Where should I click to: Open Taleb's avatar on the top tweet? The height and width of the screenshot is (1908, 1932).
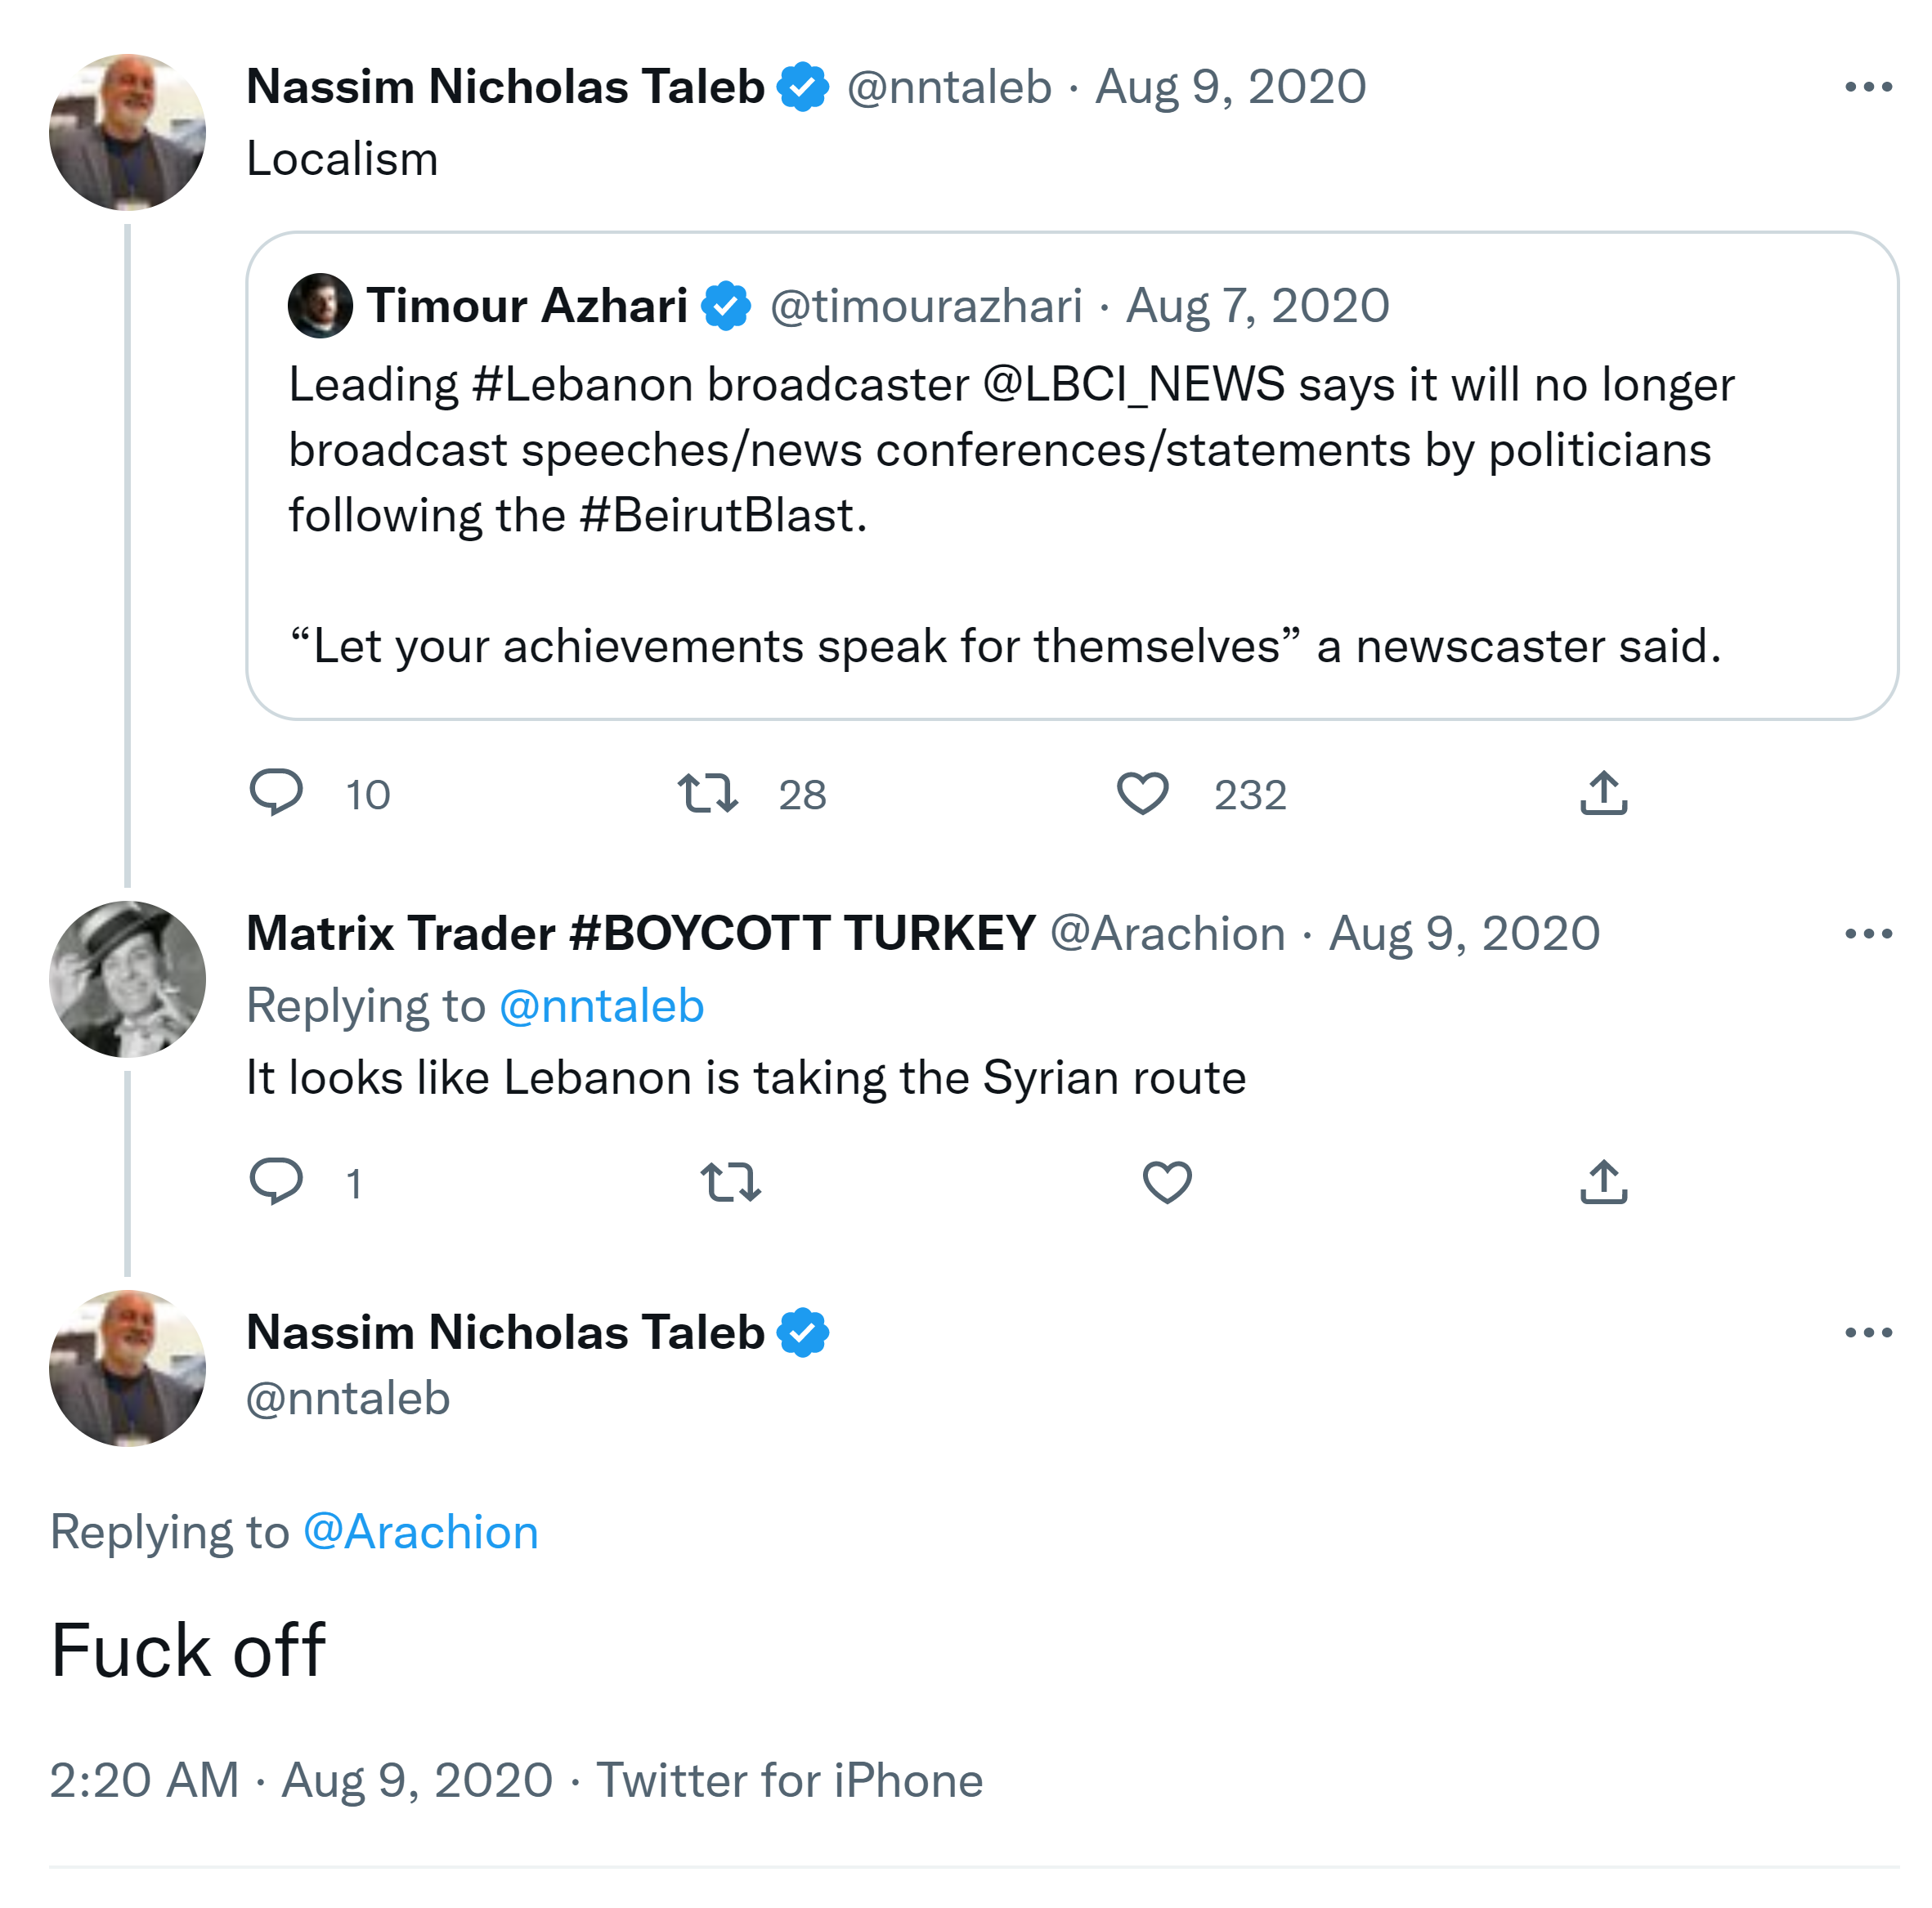point(127,132)
